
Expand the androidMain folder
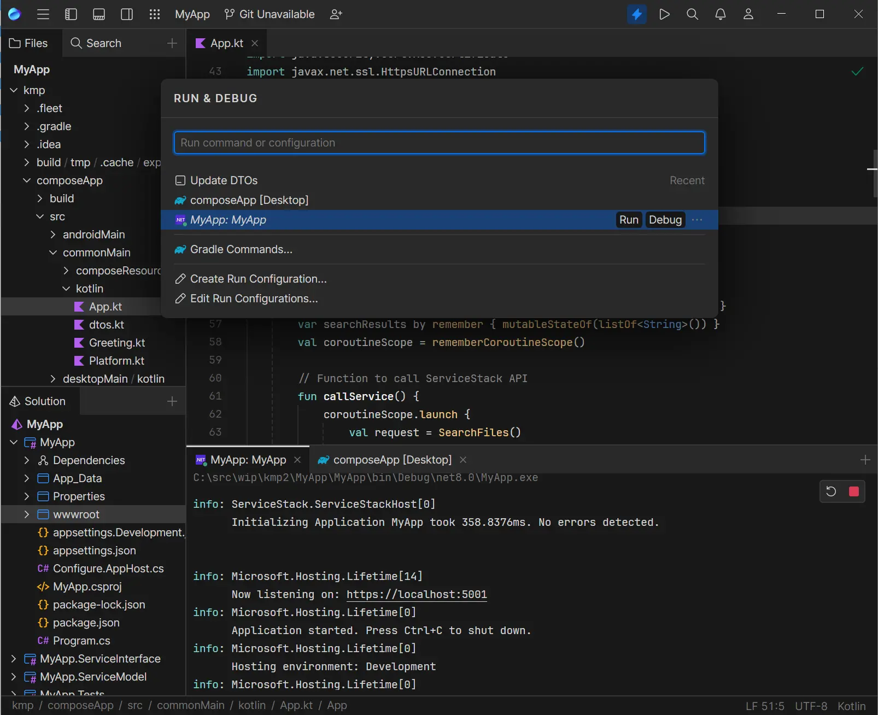point(53,235)
